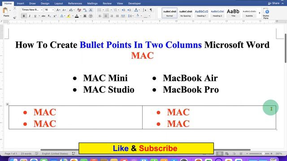
Task: Click the yellow text highlight color button
Action: (69, 16)
